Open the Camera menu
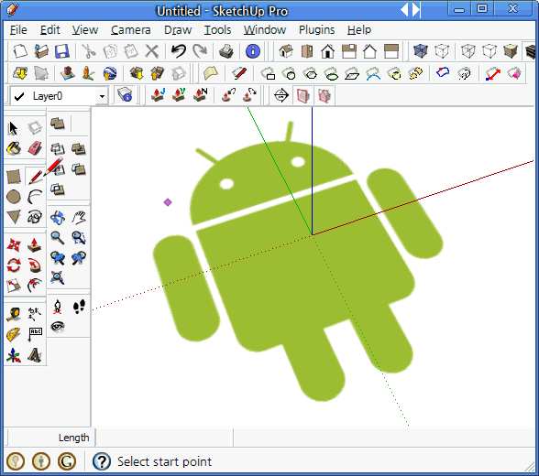This screenshot has width=539, height=476. point(130,30)
